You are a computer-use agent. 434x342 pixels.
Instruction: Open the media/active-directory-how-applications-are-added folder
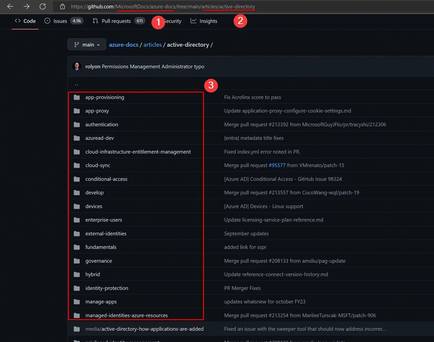144,329
